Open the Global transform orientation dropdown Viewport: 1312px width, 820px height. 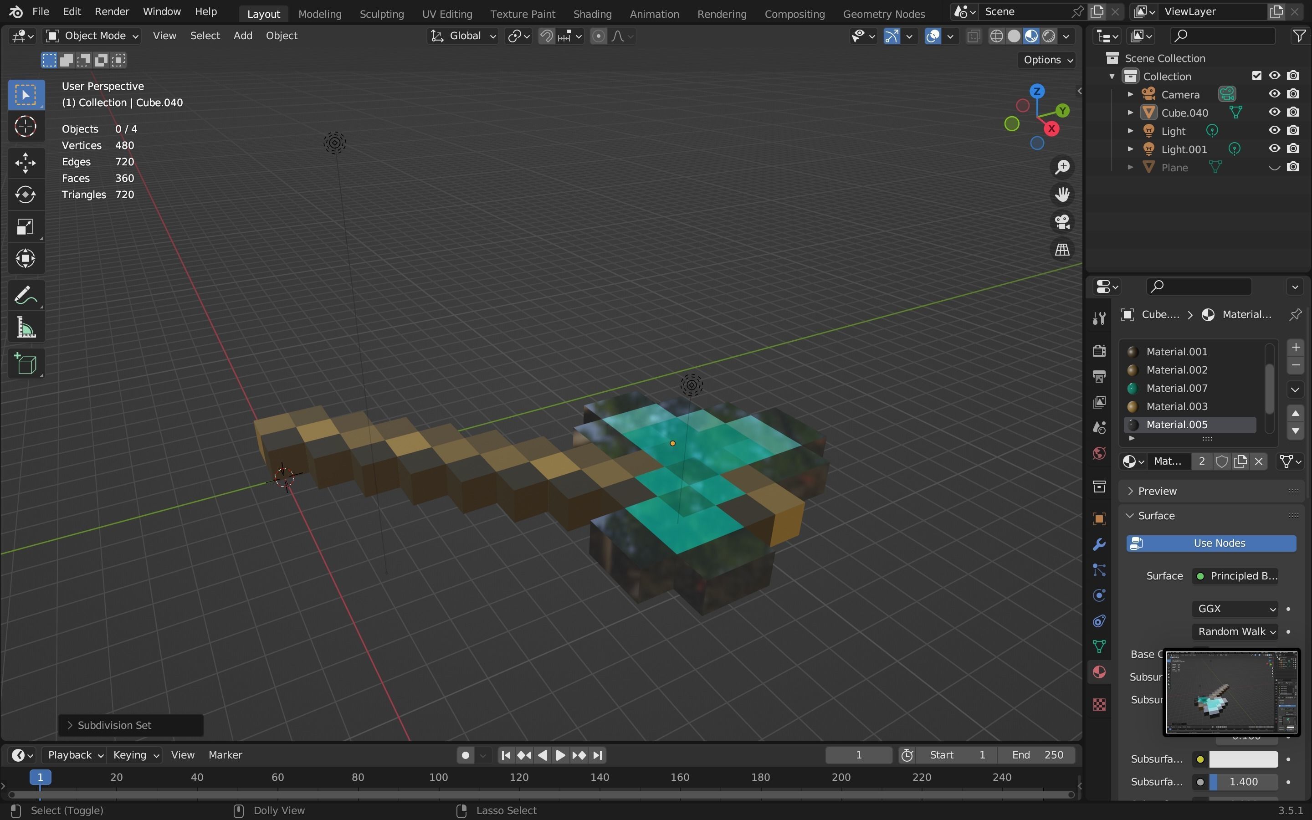pyautogui.click(x=462, y=36)
